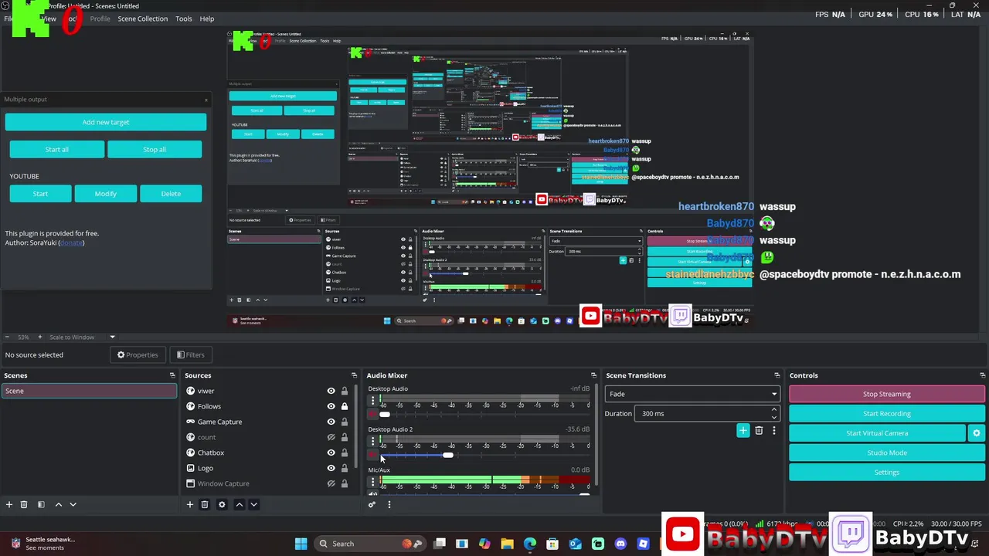Click Start Recording button

(x=886, y=413)
